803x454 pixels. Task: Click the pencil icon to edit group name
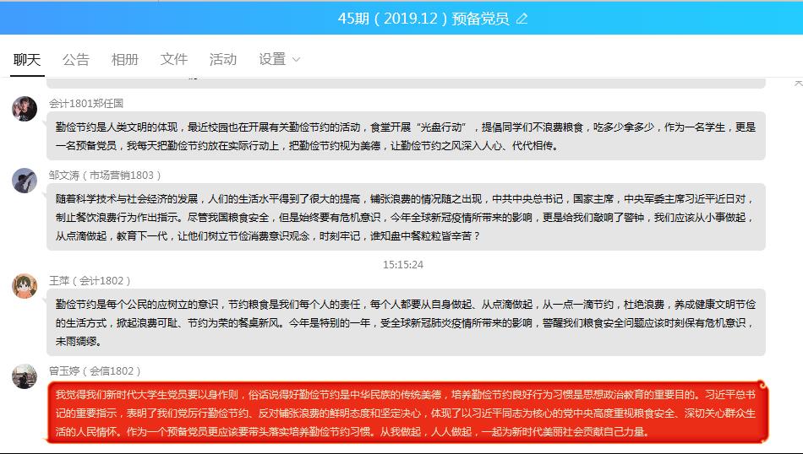click(x=522, y=19)
